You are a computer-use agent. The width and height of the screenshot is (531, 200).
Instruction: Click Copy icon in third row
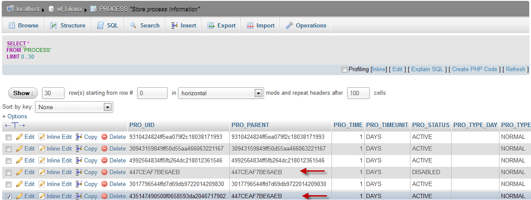79,161
